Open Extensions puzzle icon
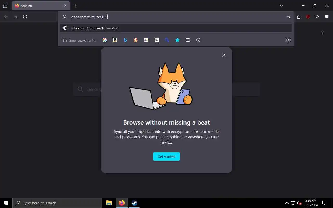This screenshot has height=208, width=333. 299,17
